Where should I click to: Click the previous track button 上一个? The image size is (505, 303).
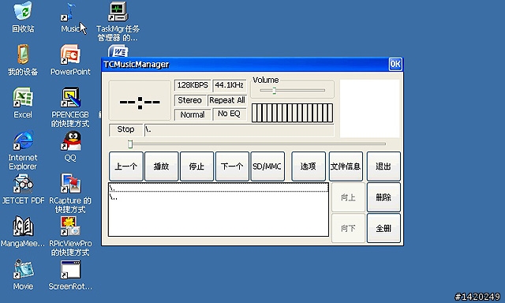(x=126, y=166)
